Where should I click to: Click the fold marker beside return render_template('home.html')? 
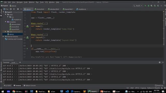(30, 29)
